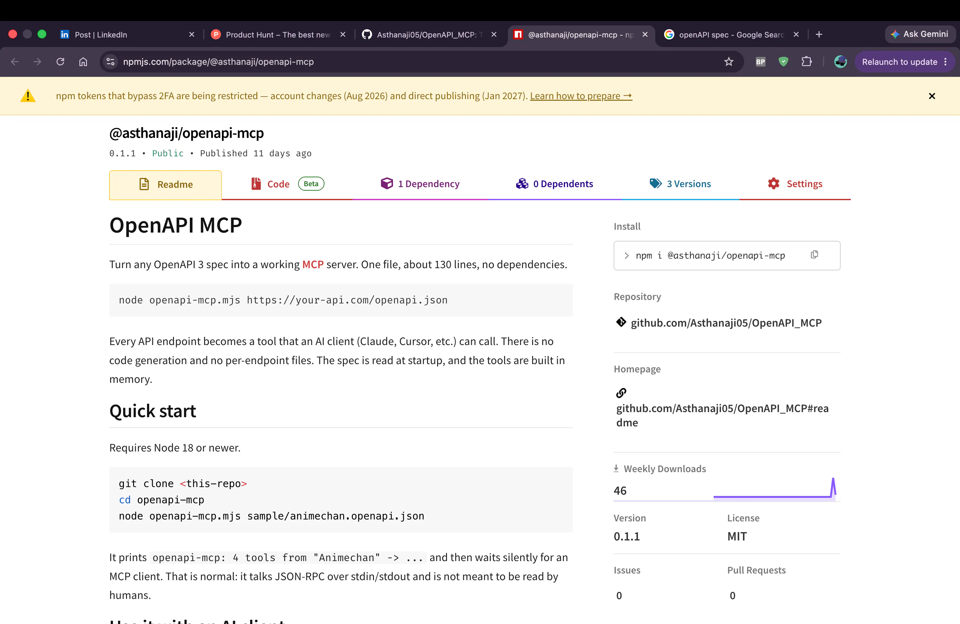Image resolution: width=960 pixels, height=624 pixels.
Task: Copy the npm install command
Action: click(x=814, y=254)
